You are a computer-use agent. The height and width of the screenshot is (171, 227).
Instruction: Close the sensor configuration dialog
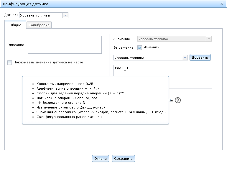pyautogui.click(x=222, y=4)
